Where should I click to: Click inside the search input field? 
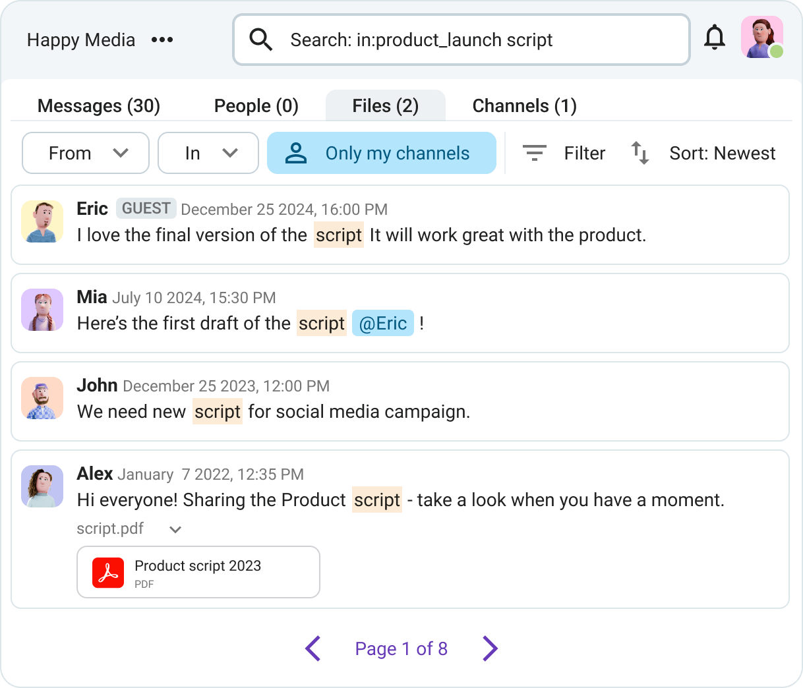pos(461,40)
